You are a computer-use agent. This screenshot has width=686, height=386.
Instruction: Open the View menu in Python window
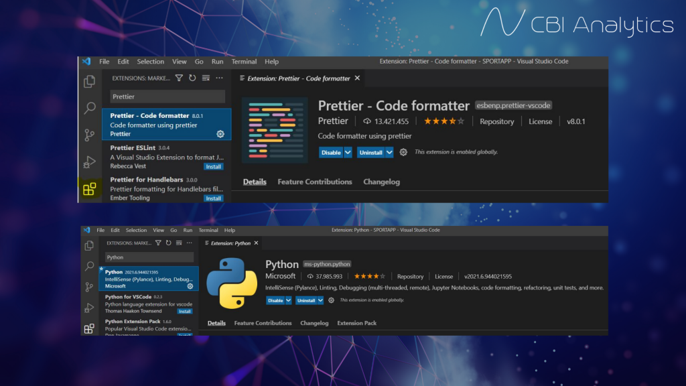(x=158, y=231)
